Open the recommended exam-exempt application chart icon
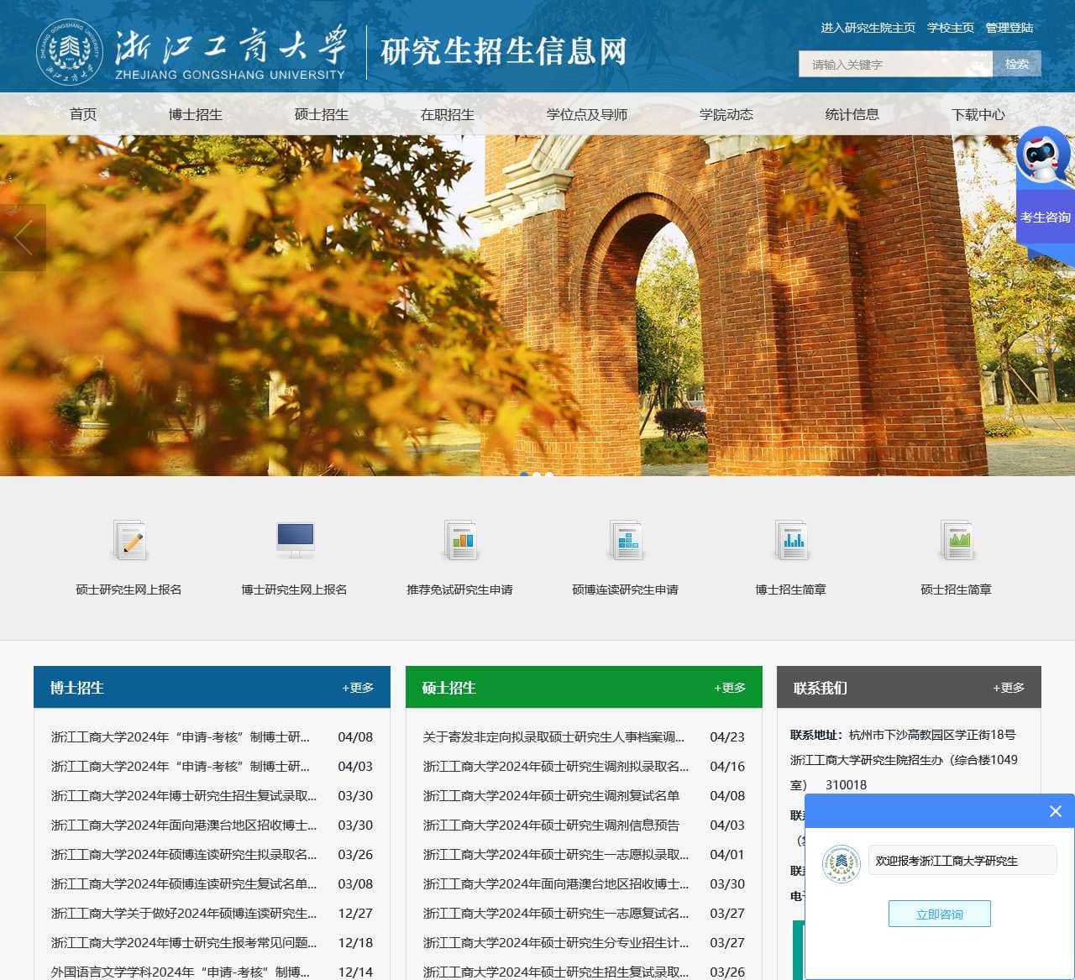This screenshot has height=980, width=1075. [x=460, y=541]
